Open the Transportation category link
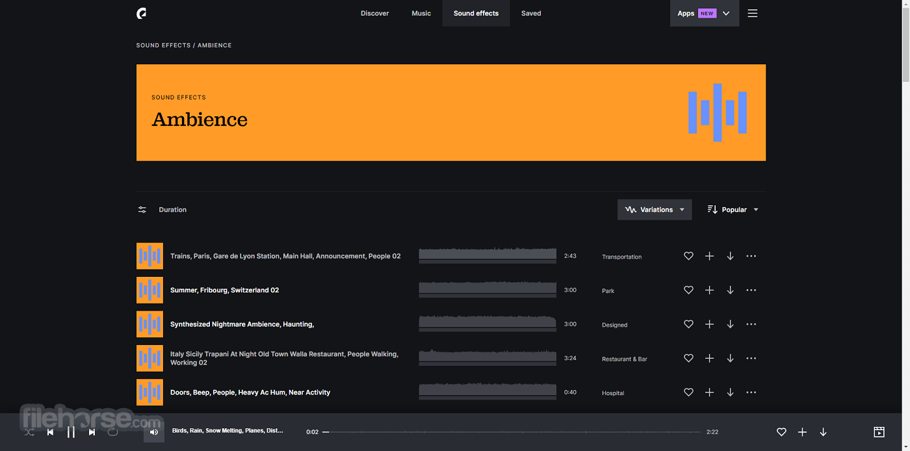This screenshot has width=910, height=451. (x=621, y=257)
